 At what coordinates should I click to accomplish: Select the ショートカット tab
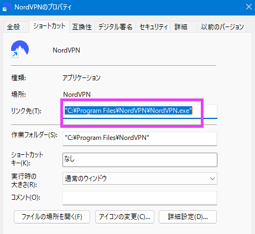click(49, 27)
